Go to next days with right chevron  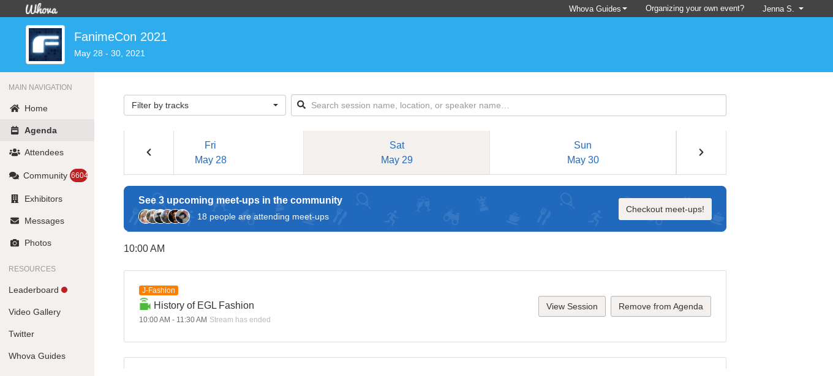(701, 152)
